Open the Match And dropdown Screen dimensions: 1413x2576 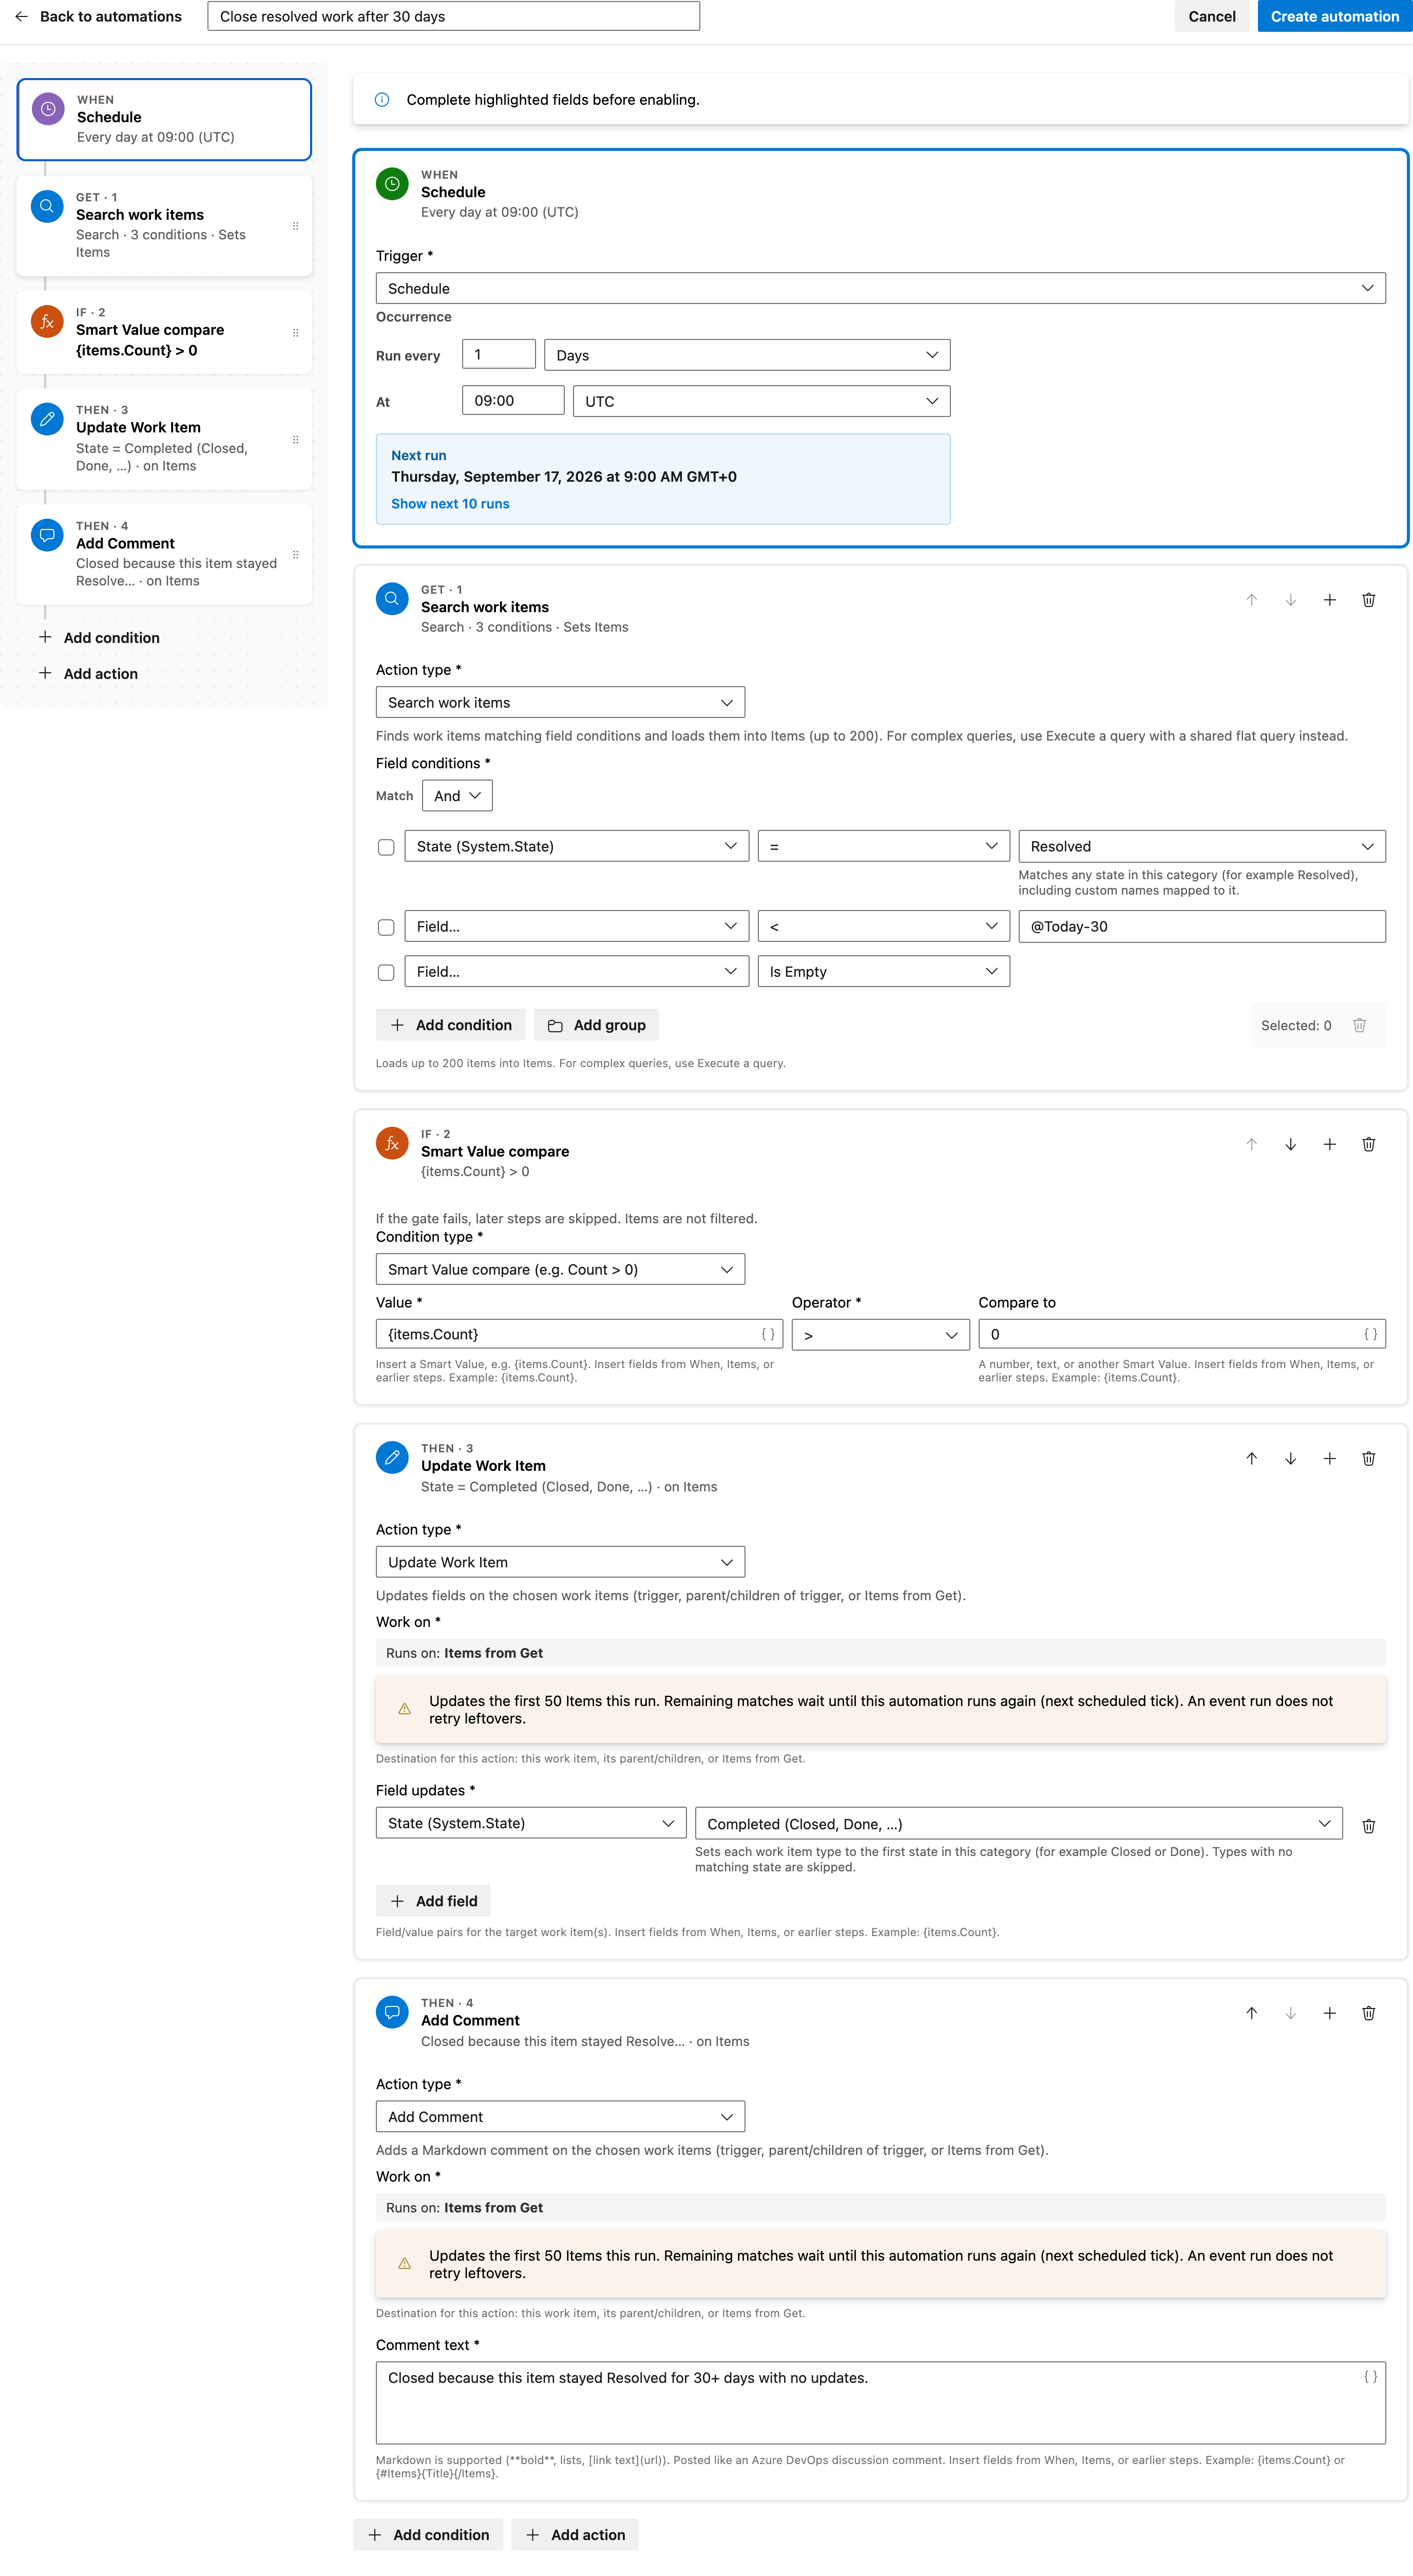click(x=457, y=796)
